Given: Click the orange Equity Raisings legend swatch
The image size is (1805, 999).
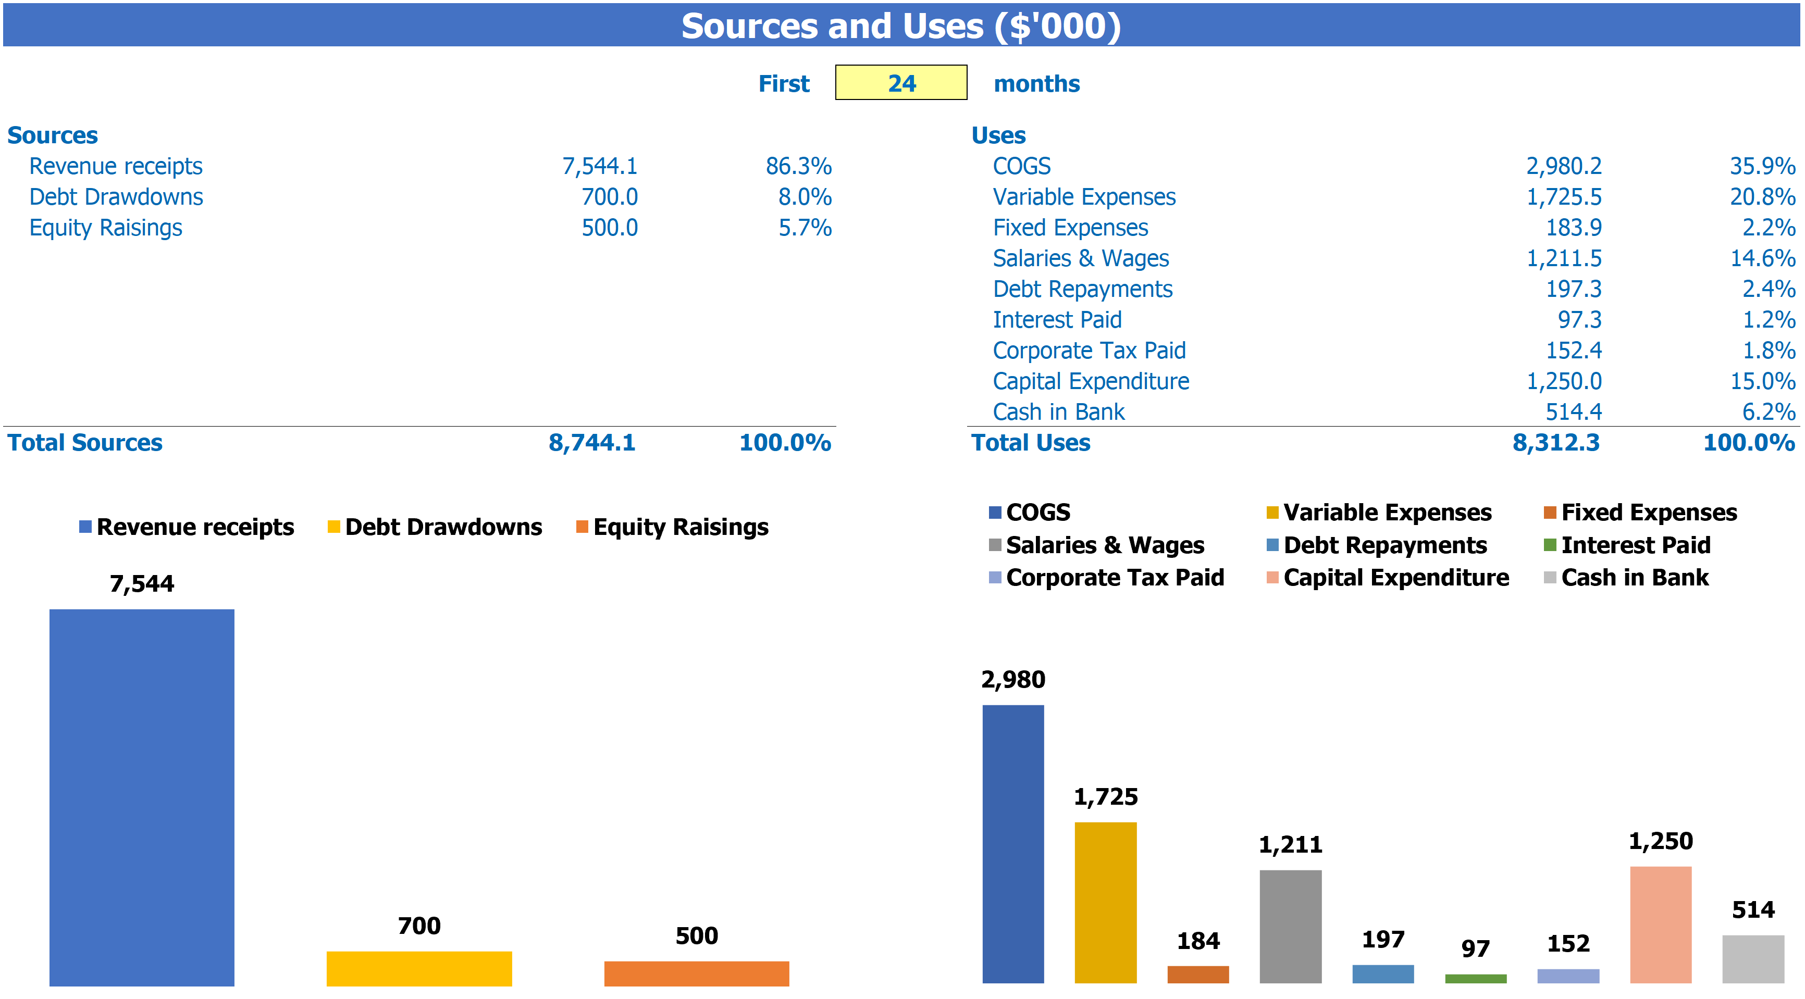Looking at the screenshot, I should coord(582,526).
